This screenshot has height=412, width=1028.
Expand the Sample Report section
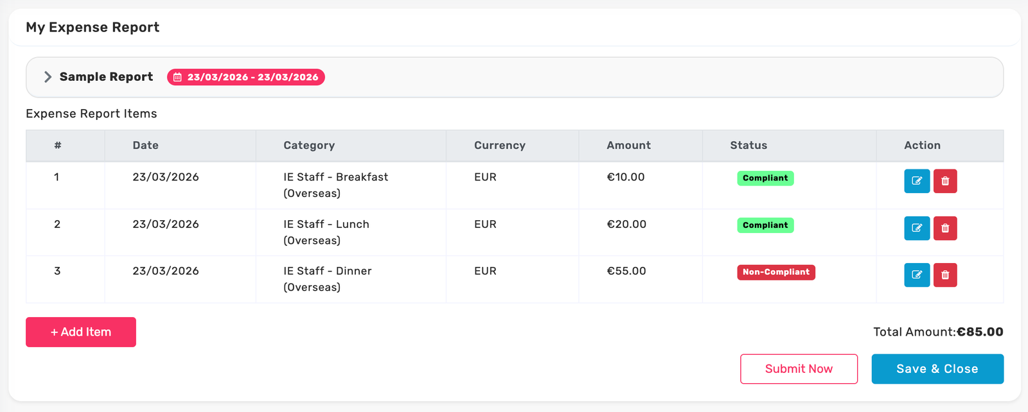pyautogui.click(x=47, y=76)
